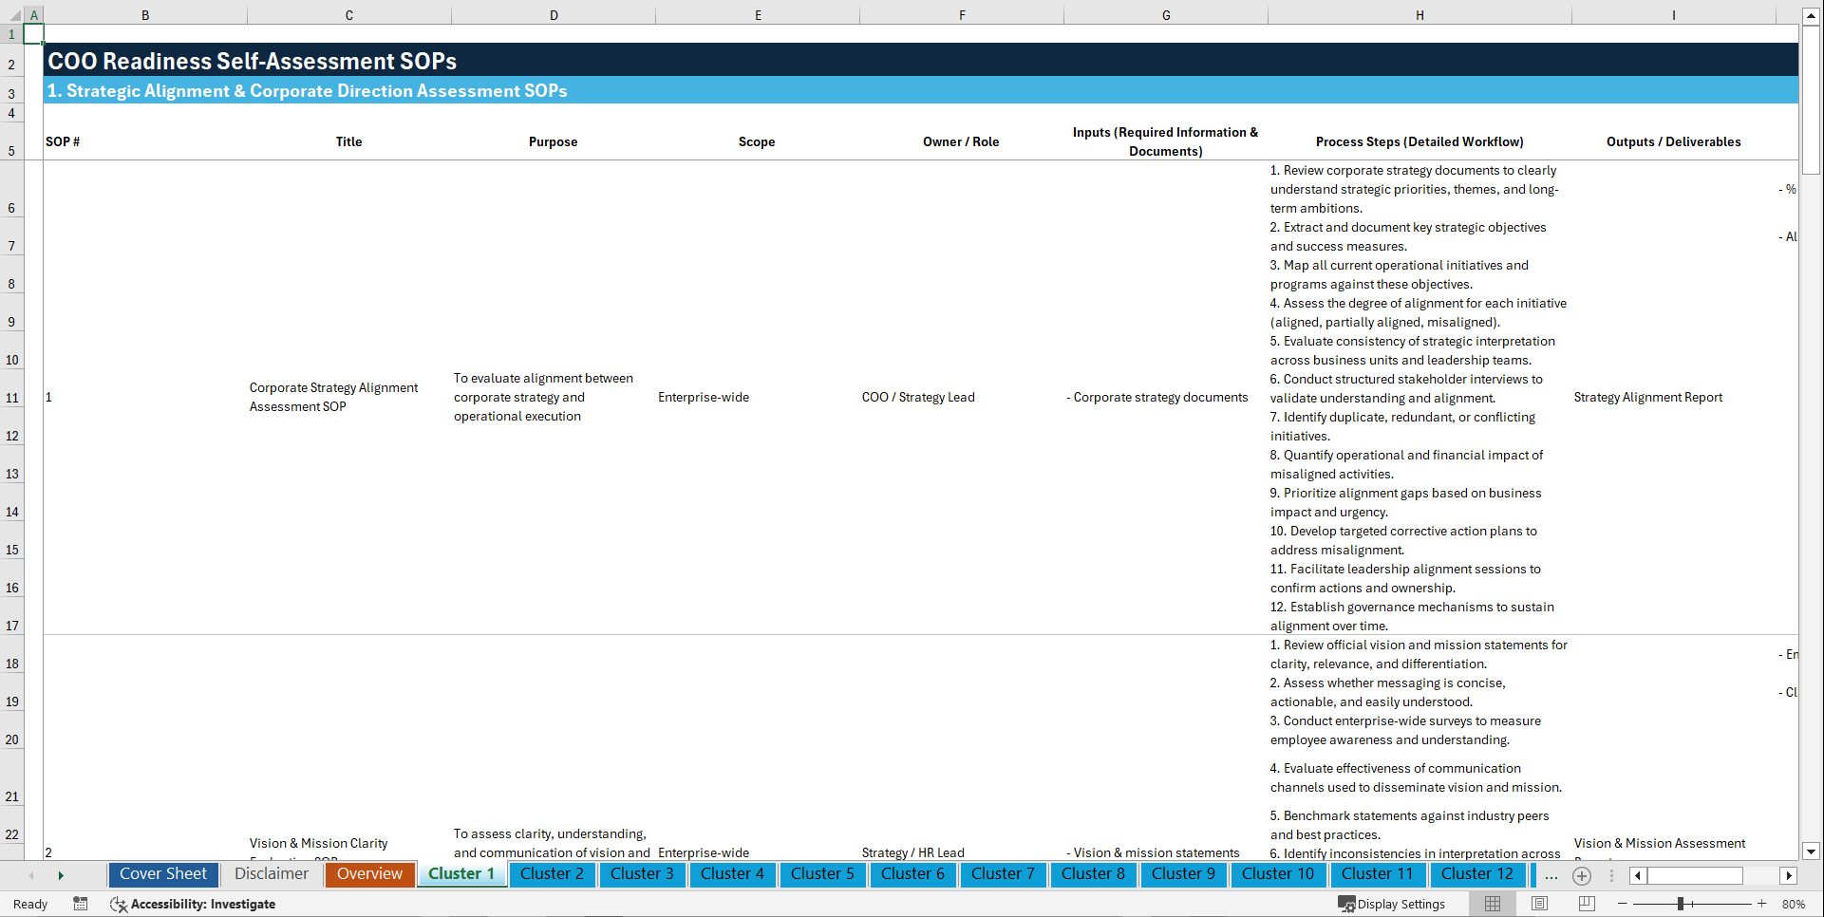Screen dimensions: 1824x917
Task: Add a new worksheet with the plus button
Action: pos(1582,876)
